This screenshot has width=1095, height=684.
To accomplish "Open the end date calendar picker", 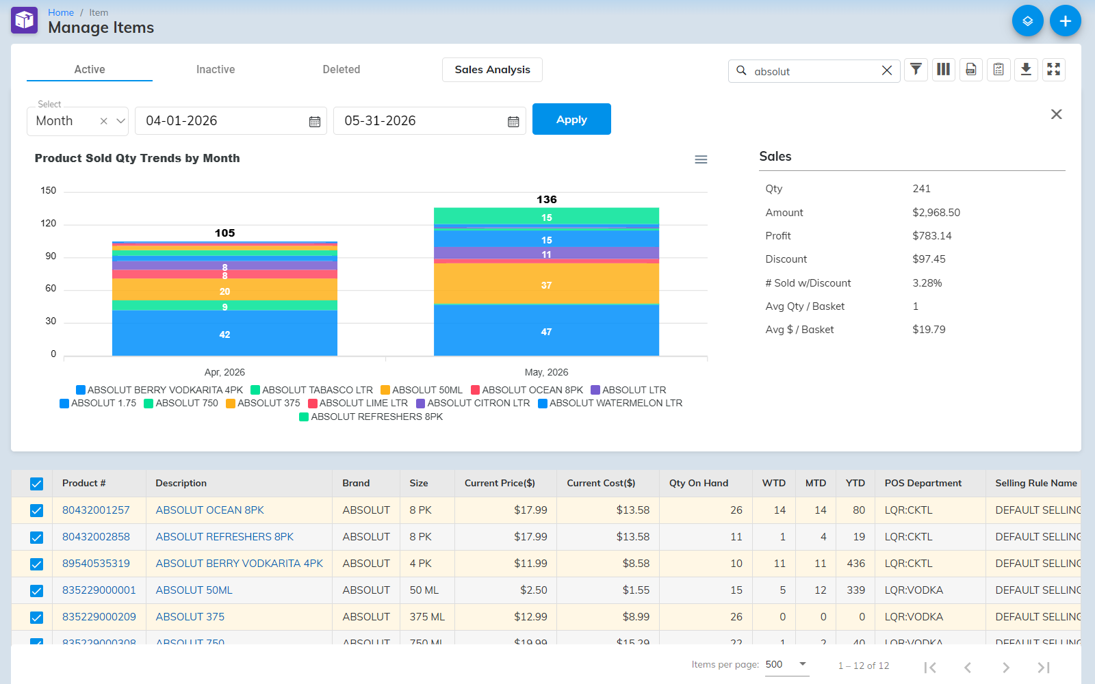I will click(x=513, y=122).
